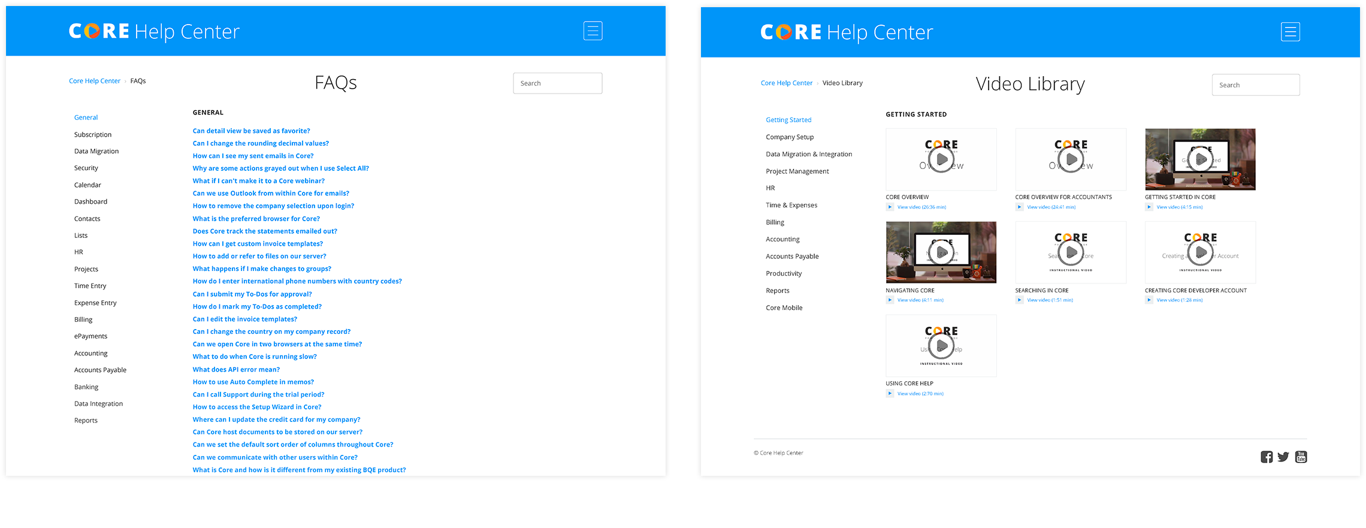This screenshot has height=528, width=1366.
Task: Click small play icon under Navigating Core
Action: pos(890,300)
